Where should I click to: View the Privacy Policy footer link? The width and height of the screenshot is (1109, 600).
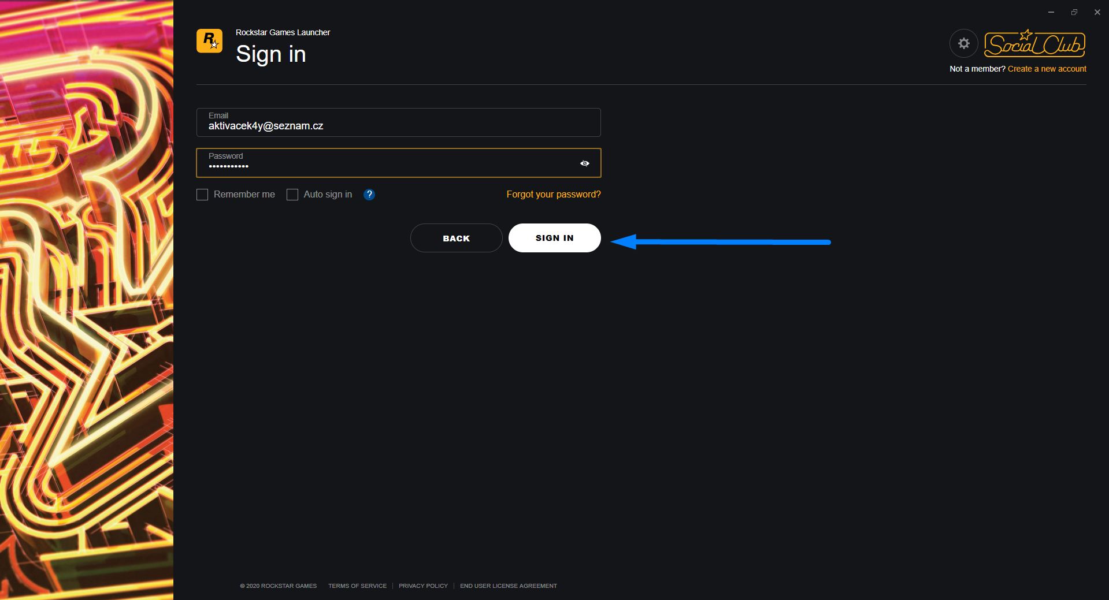(x=423, y=586)
